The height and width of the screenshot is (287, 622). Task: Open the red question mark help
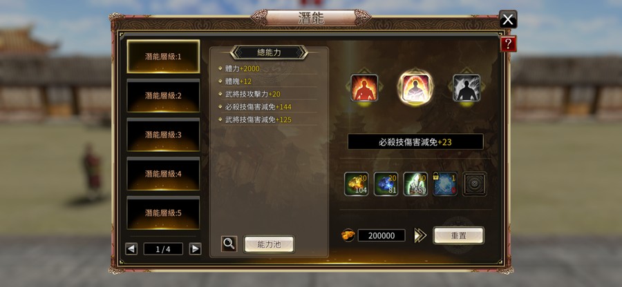pos(508,43)
